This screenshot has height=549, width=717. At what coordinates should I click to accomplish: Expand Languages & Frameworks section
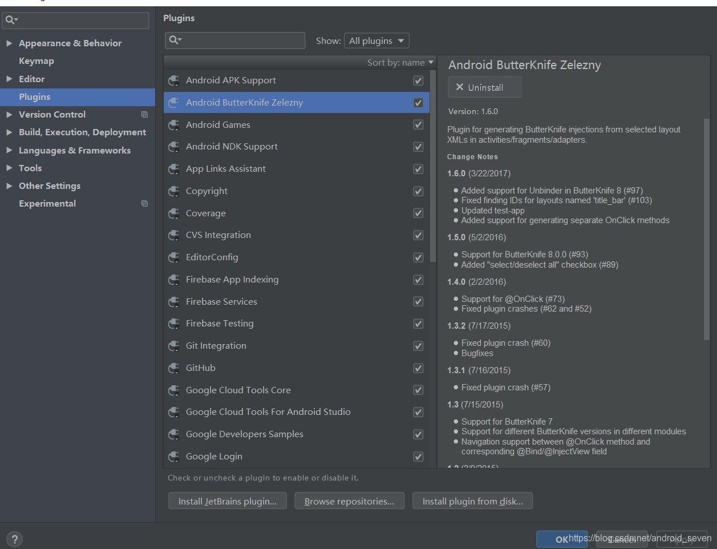pos(9,151)
